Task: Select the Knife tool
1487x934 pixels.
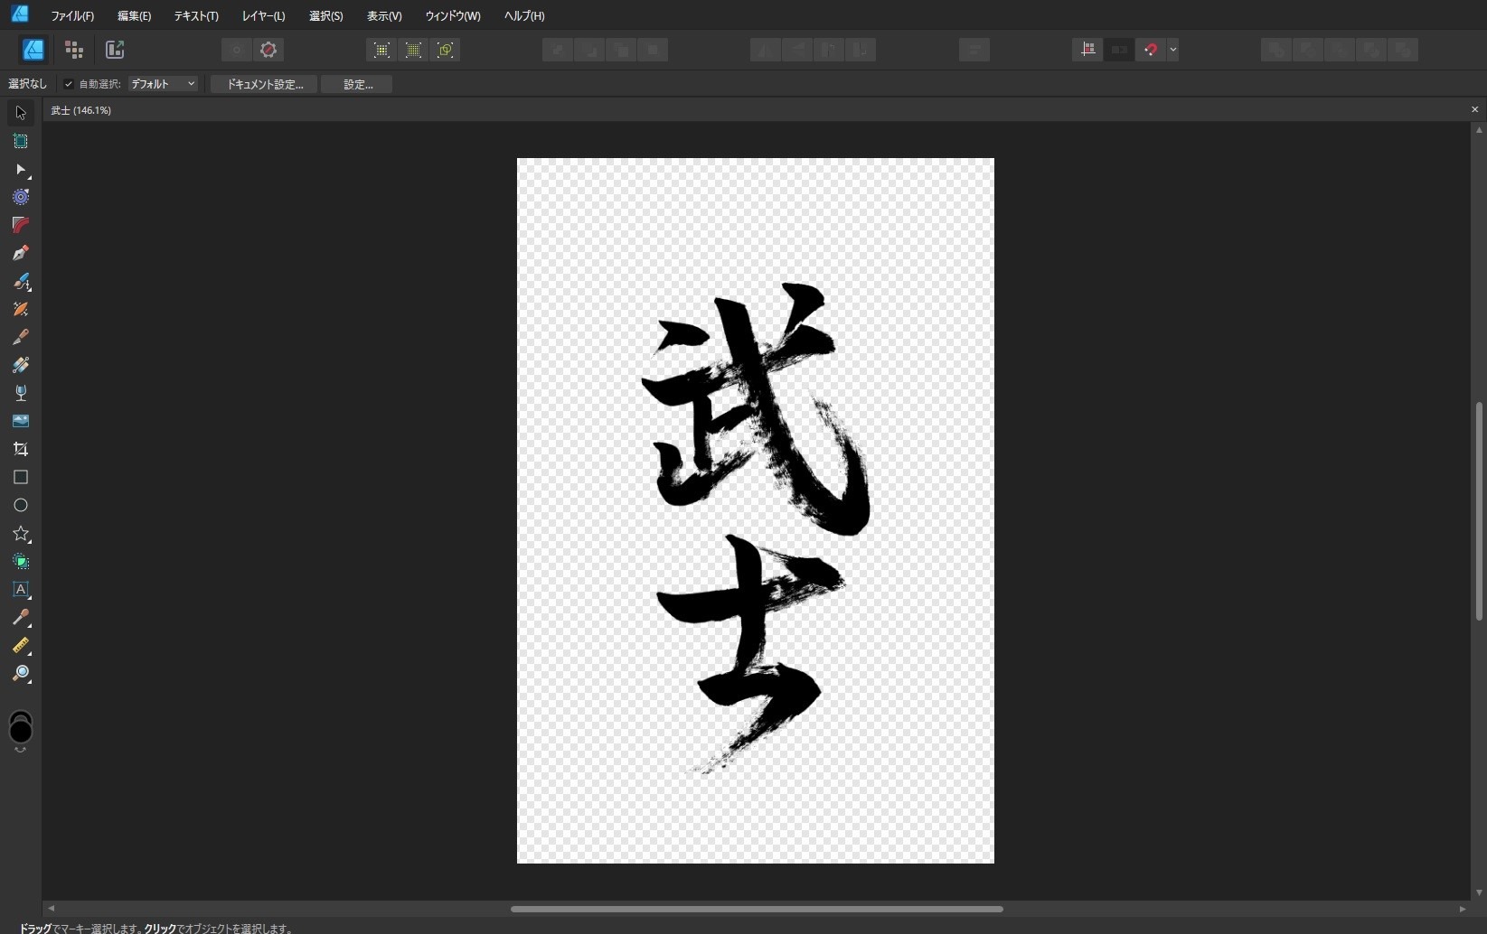Action: (20, 337)
